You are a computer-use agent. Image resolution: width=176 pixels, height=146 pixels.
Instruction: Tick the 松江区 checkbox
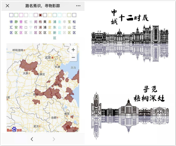[x=74, y=15]
